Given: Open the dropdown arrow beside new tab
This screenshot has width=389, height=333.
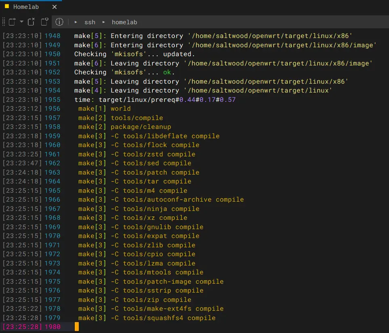Looking at the screenshot, I should (22, 22).
